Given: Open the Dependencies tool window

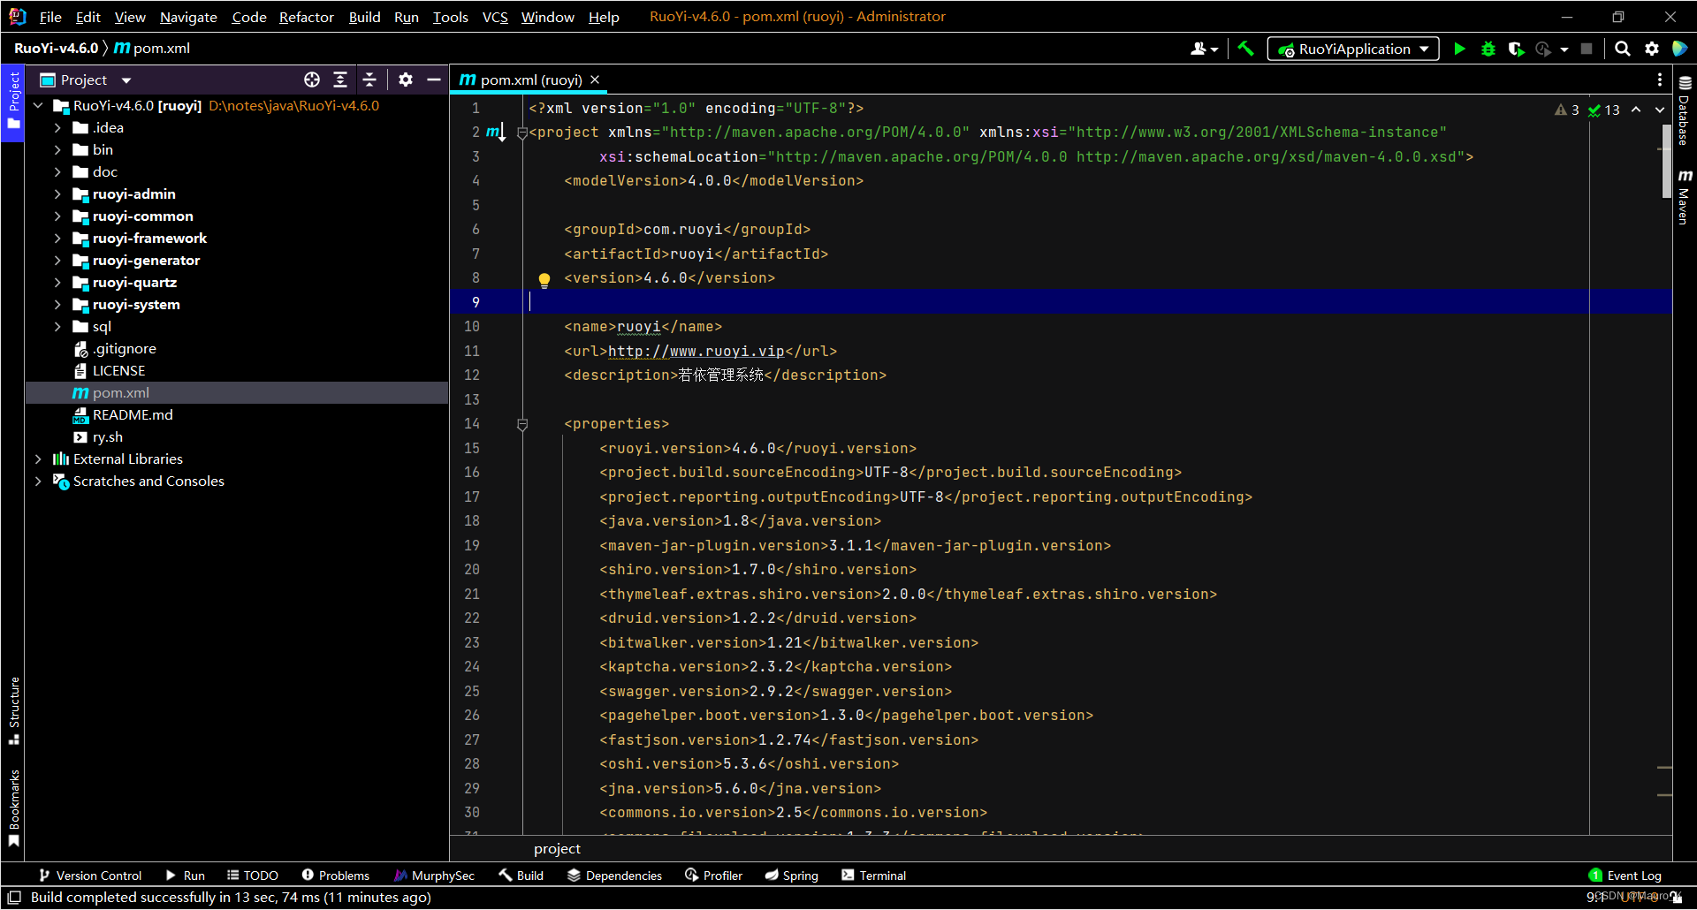Looking at the screenshot, I should pos(614,876).
